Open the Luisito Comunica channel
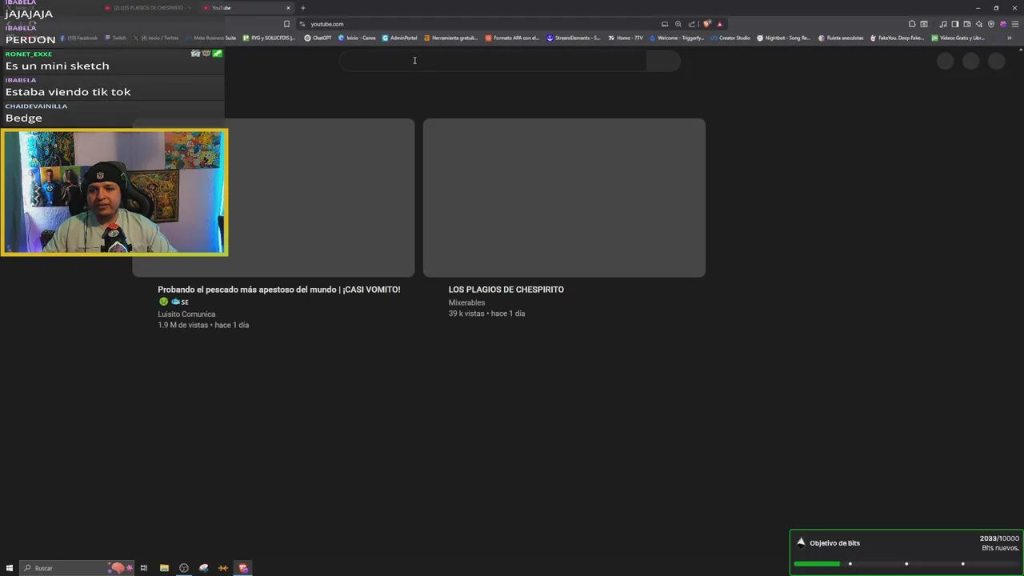Viewport: 1024px width, 576px height. (186, 314)
